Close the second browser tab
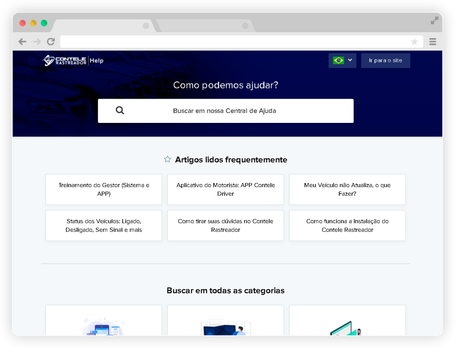Viewport: 455px width, 348px height. (x=245, y=26)
